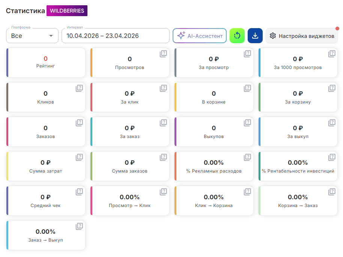Select the Средний чек widget card

[x=46, y=201]
